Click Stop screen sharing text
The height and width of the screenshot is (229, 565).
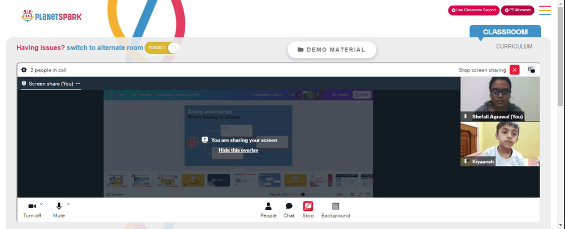tap(483, 70)
